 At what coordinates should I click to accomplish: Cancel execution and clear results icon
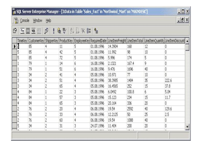click(59, 31)
